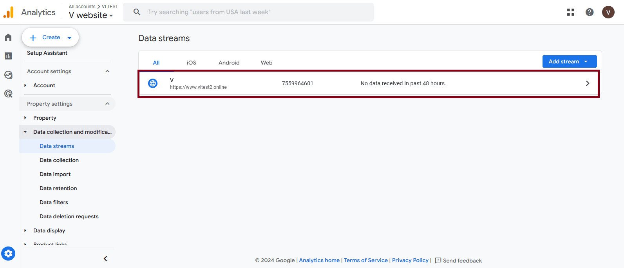The width and height of the screenshot is (624, 268).
Task: Switch to the Android tab
Action: tap(229, 63)
